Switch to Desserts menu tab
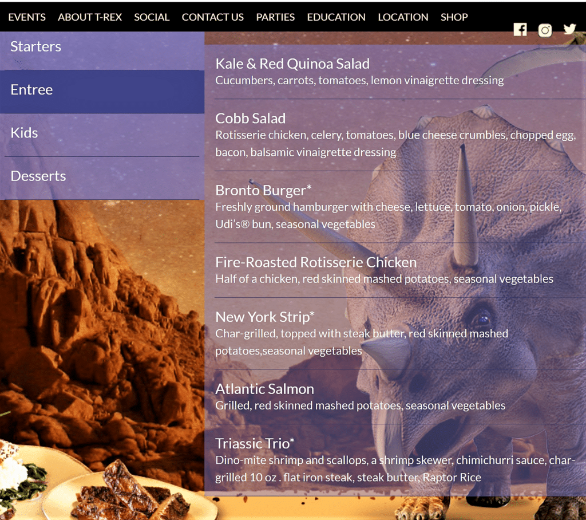Viewport: 586px width, 520px height. 102,178
